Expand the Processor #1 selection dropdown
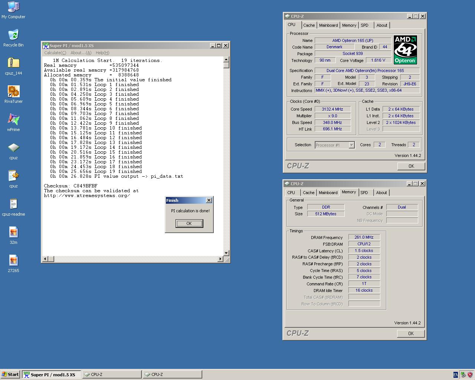 coord(351,145)
